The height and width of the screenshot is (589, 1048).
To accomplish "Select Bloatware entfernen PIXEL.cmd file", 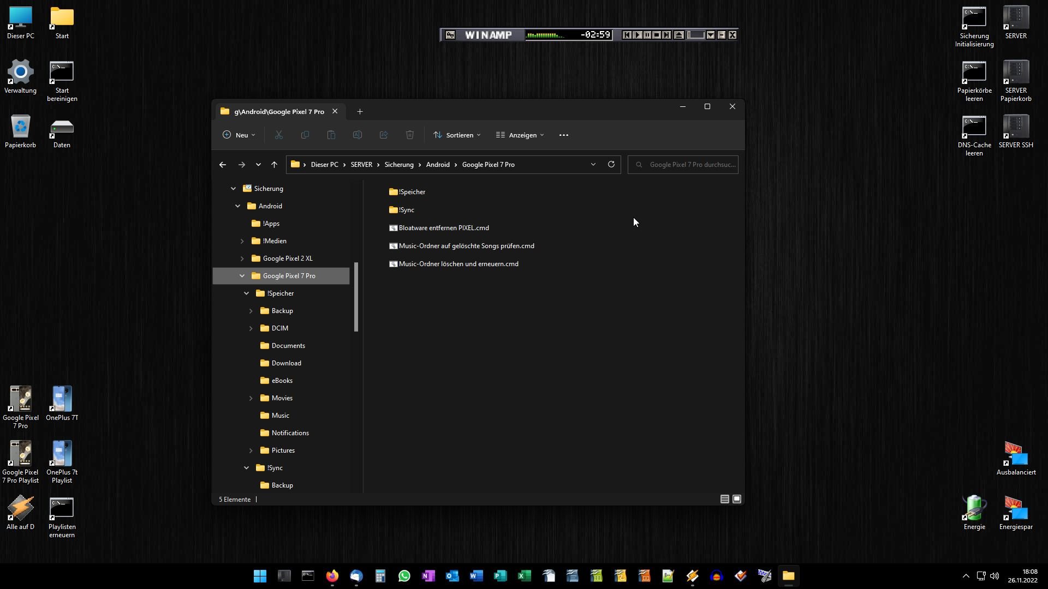I will pos(443,228).
